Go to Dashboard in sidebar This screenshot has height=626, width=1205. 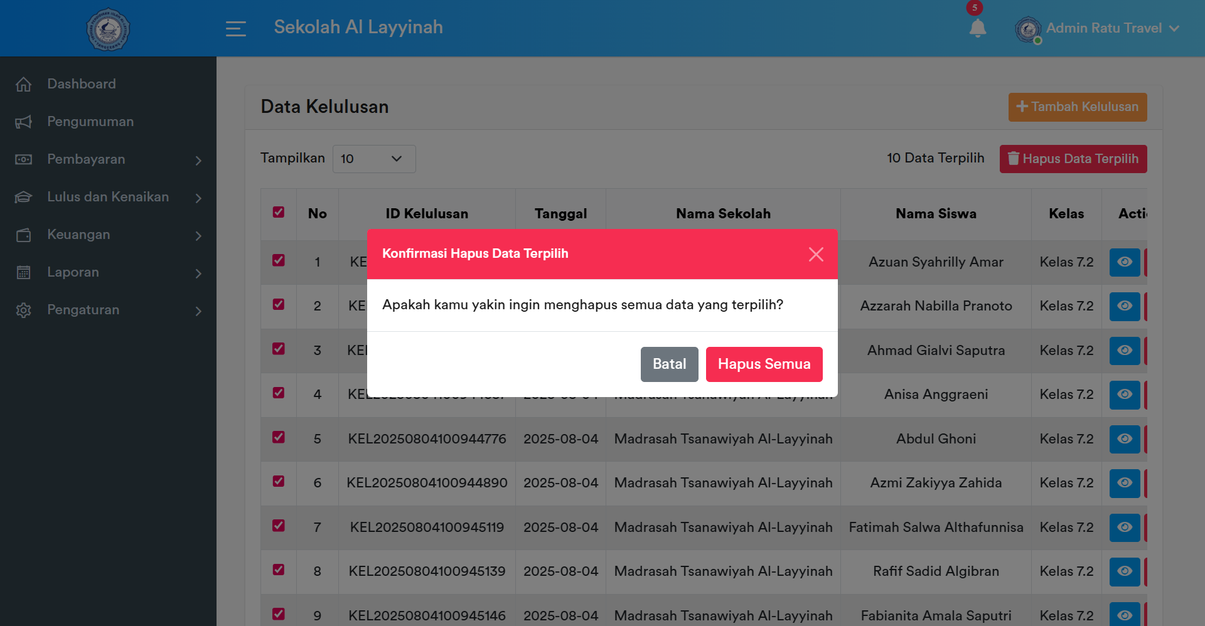point(82,84)
